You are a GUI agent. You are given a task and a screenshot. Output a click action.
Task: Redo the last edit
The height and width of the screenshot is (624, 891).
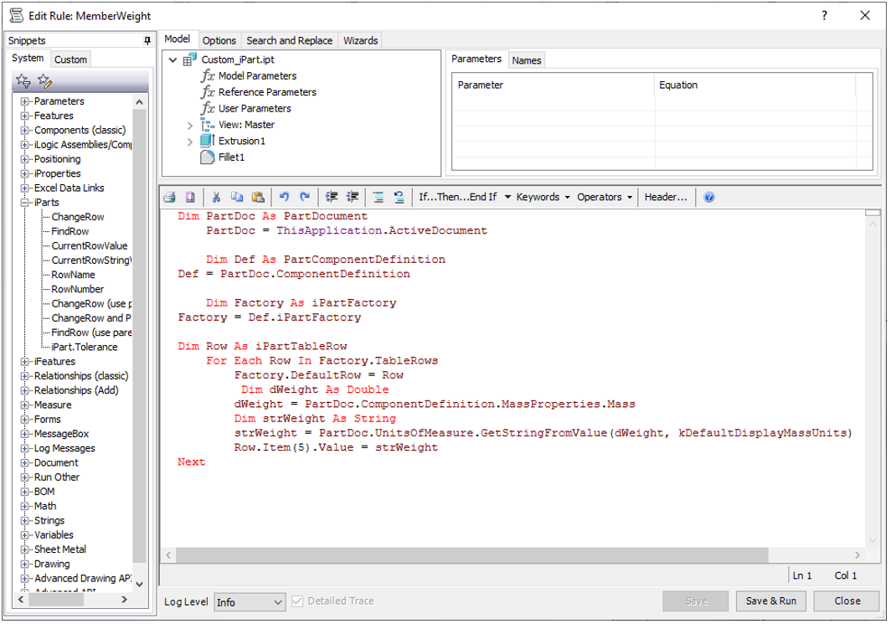click(x=305, y=197)
